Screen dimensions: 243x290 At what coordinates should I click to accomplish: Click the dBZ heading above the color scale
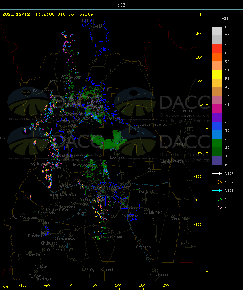(x=225, y=19)
